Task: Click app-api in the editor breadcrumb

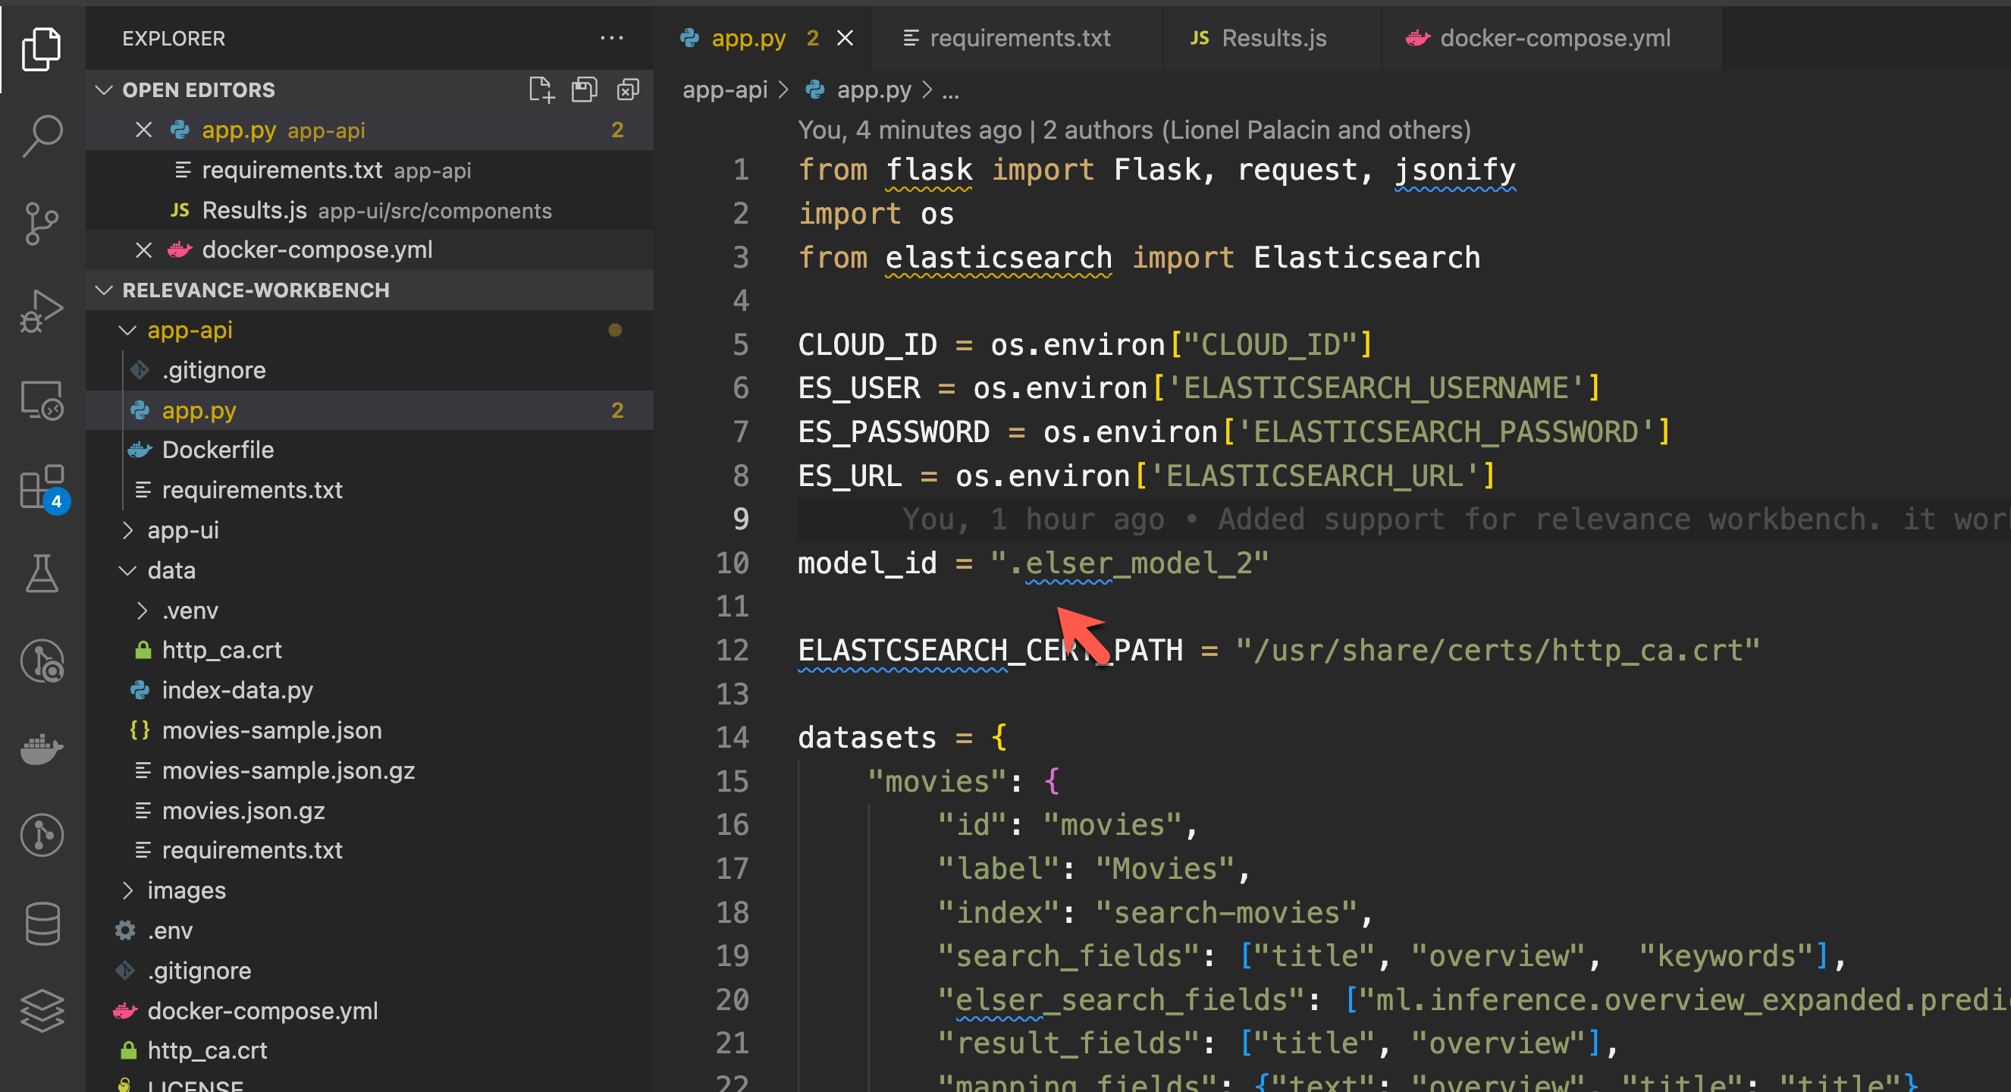Action: [x=724, y=89]
